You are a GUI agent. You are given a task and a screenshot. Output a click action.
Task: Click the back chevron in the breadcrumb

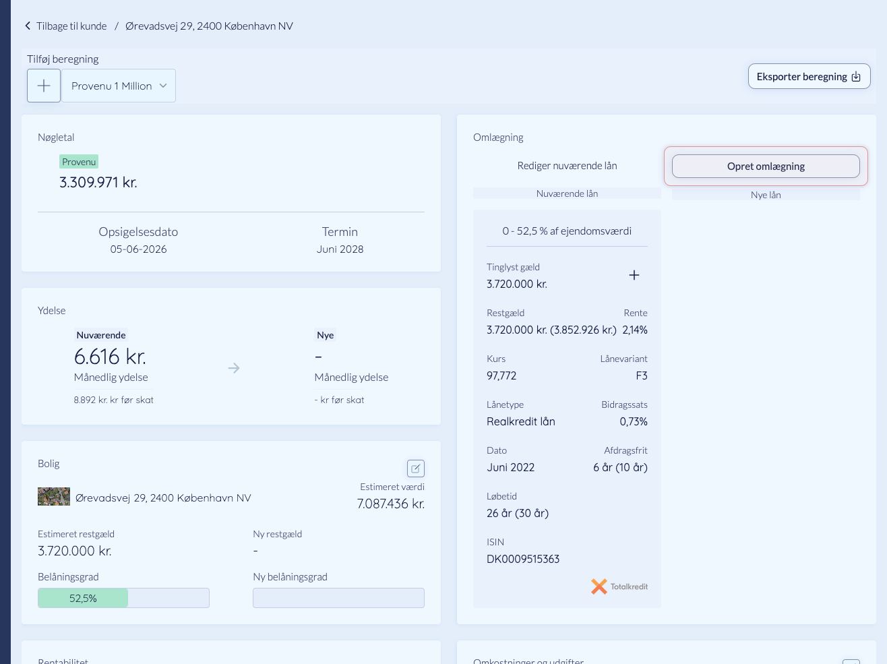(x=28, y=26)
